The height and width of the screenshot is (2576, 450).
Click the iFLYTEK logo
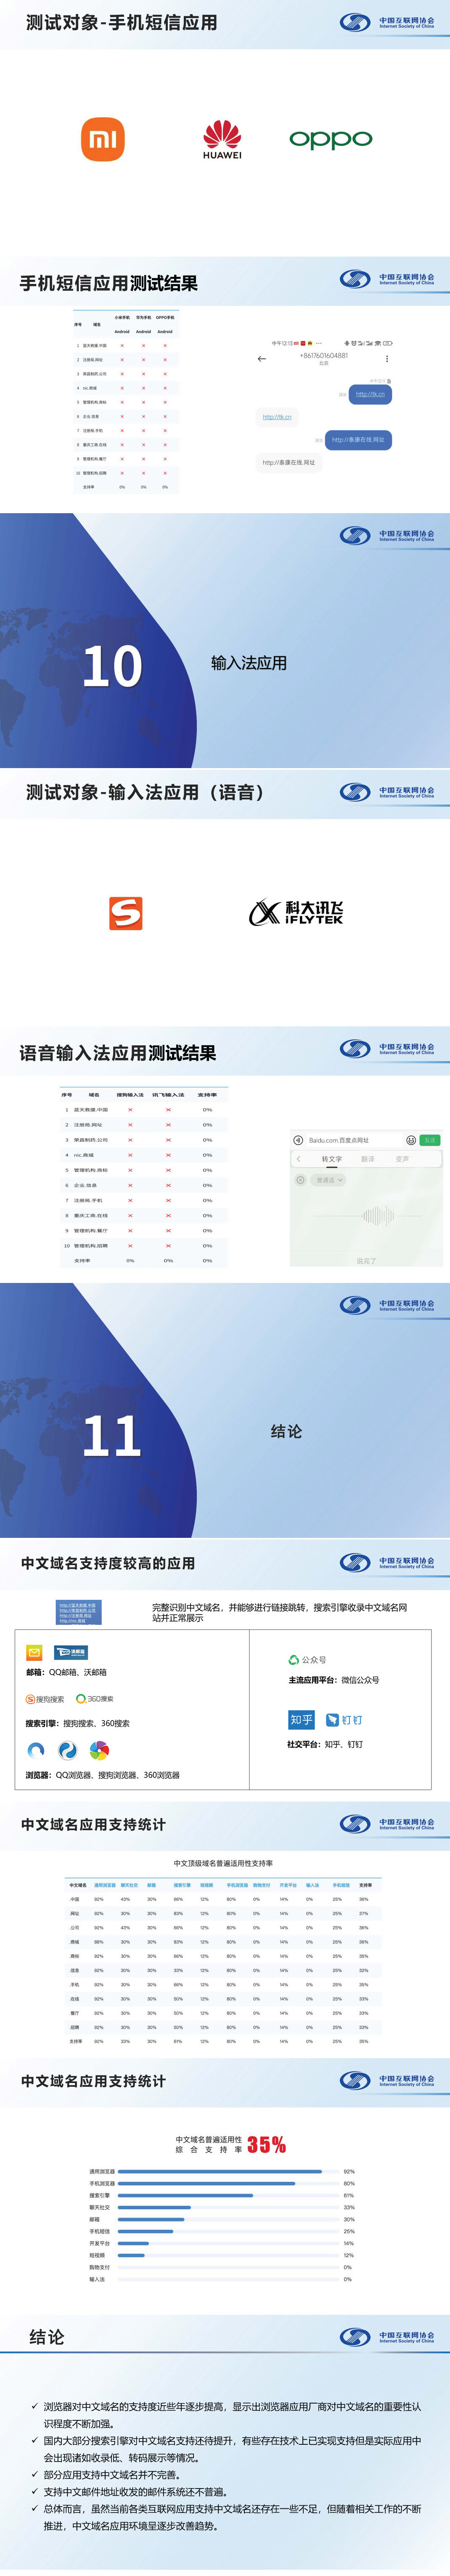(x=296, y=912)
